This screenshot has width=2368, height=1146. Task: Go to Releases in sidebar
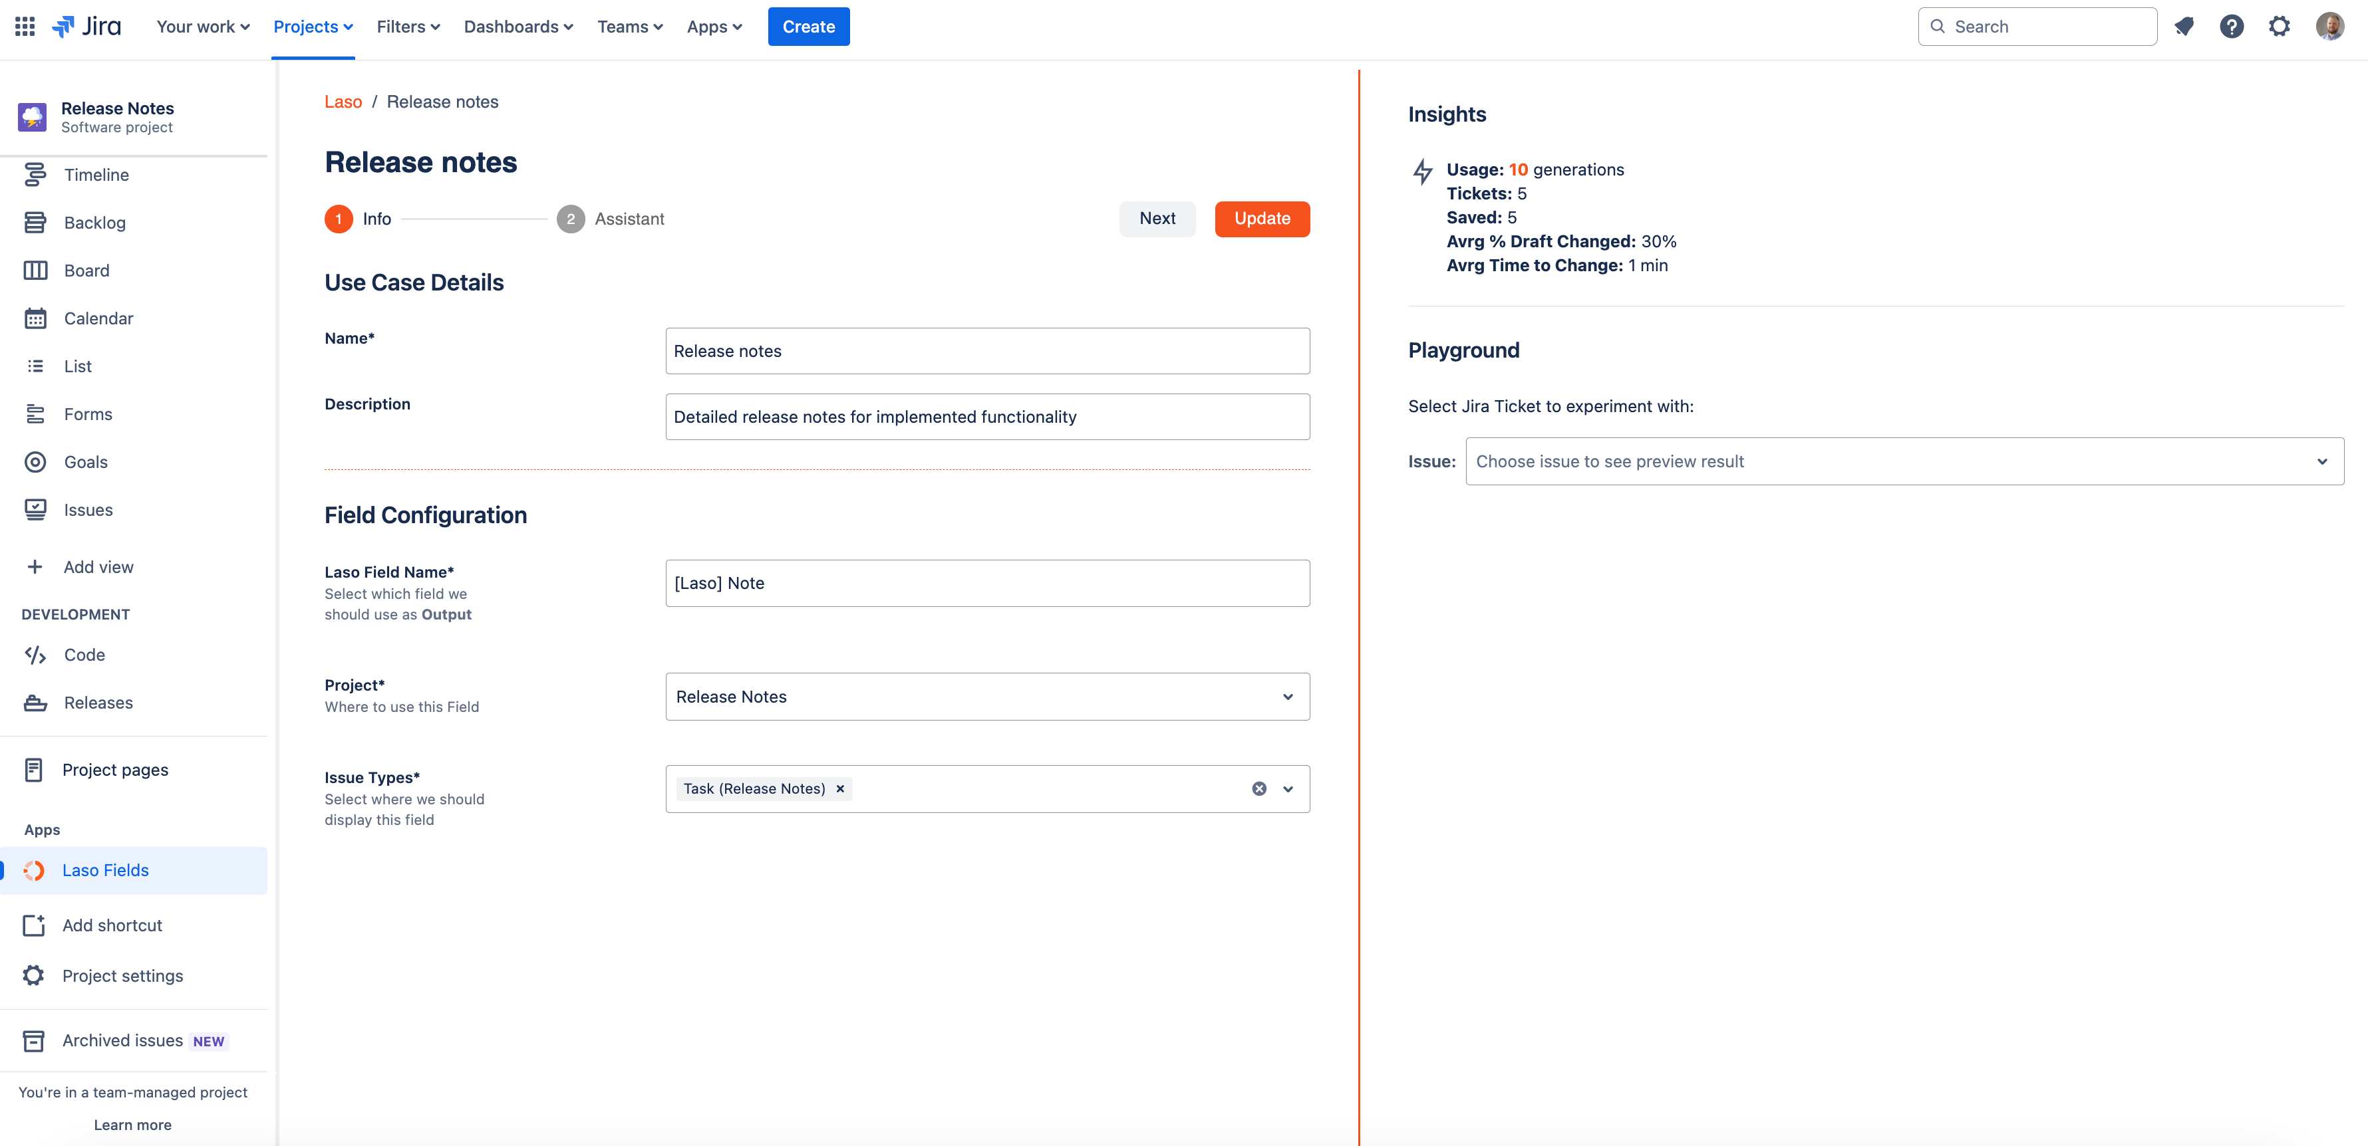tap(97, 703)
